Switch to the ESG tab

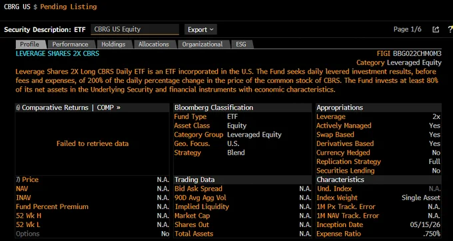click(x=241, y=44)
